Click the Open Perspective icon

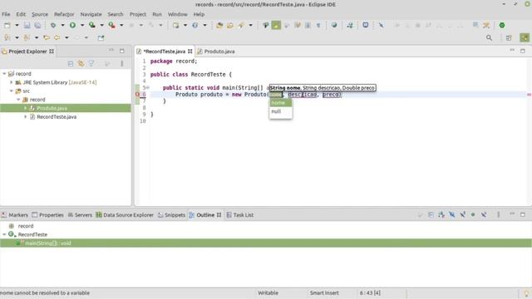coord(509,38)
